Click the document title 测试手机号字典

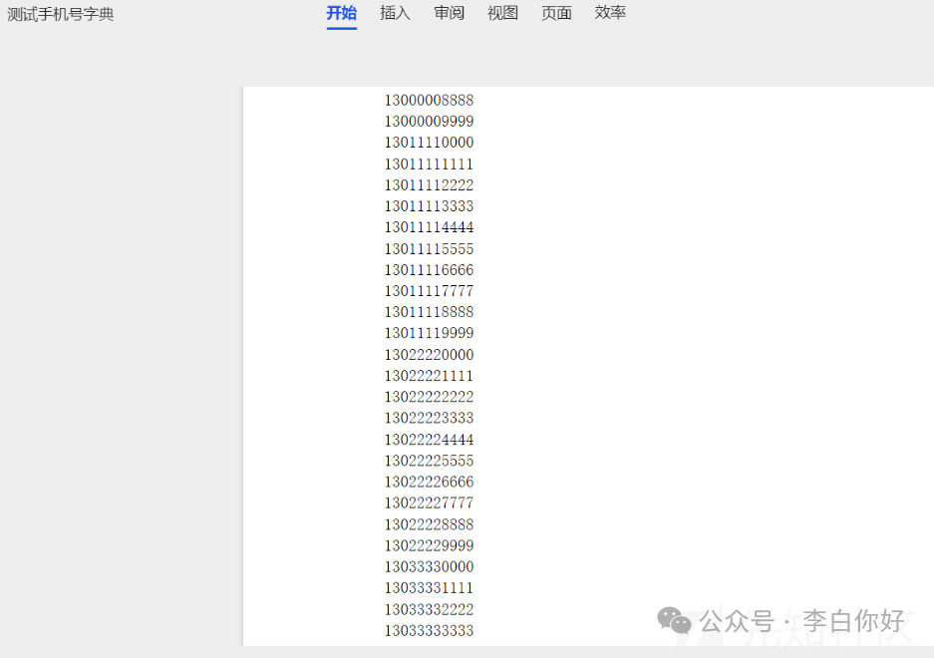click(59, 14)
